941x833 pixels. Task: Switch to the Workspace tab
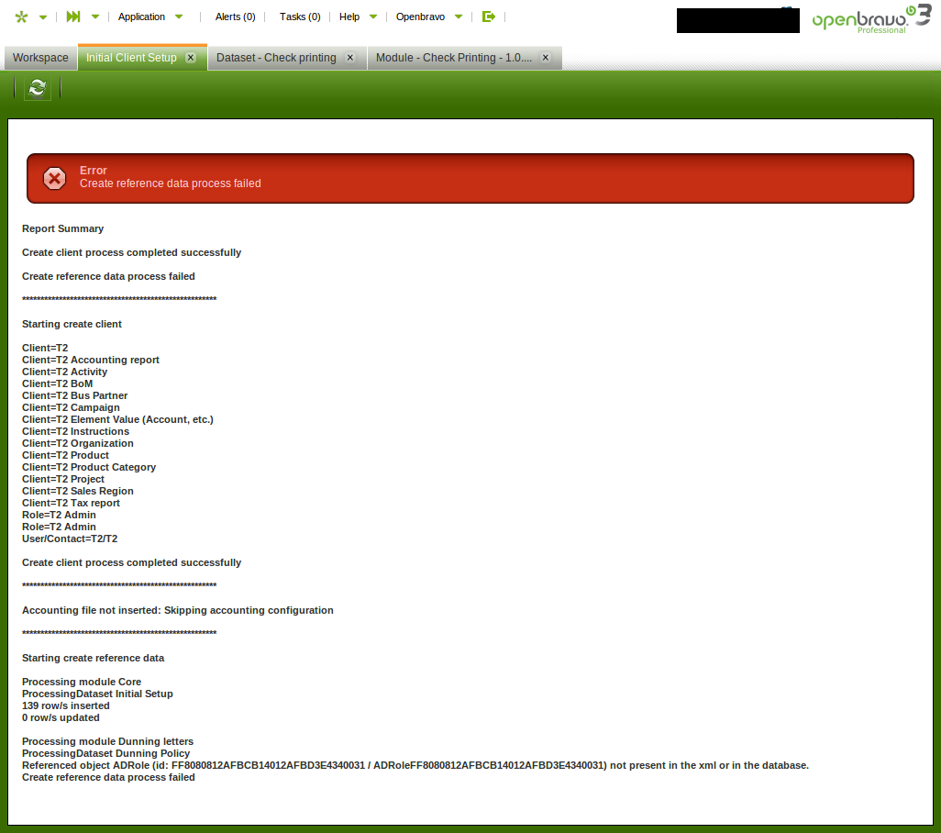point(40,58)
